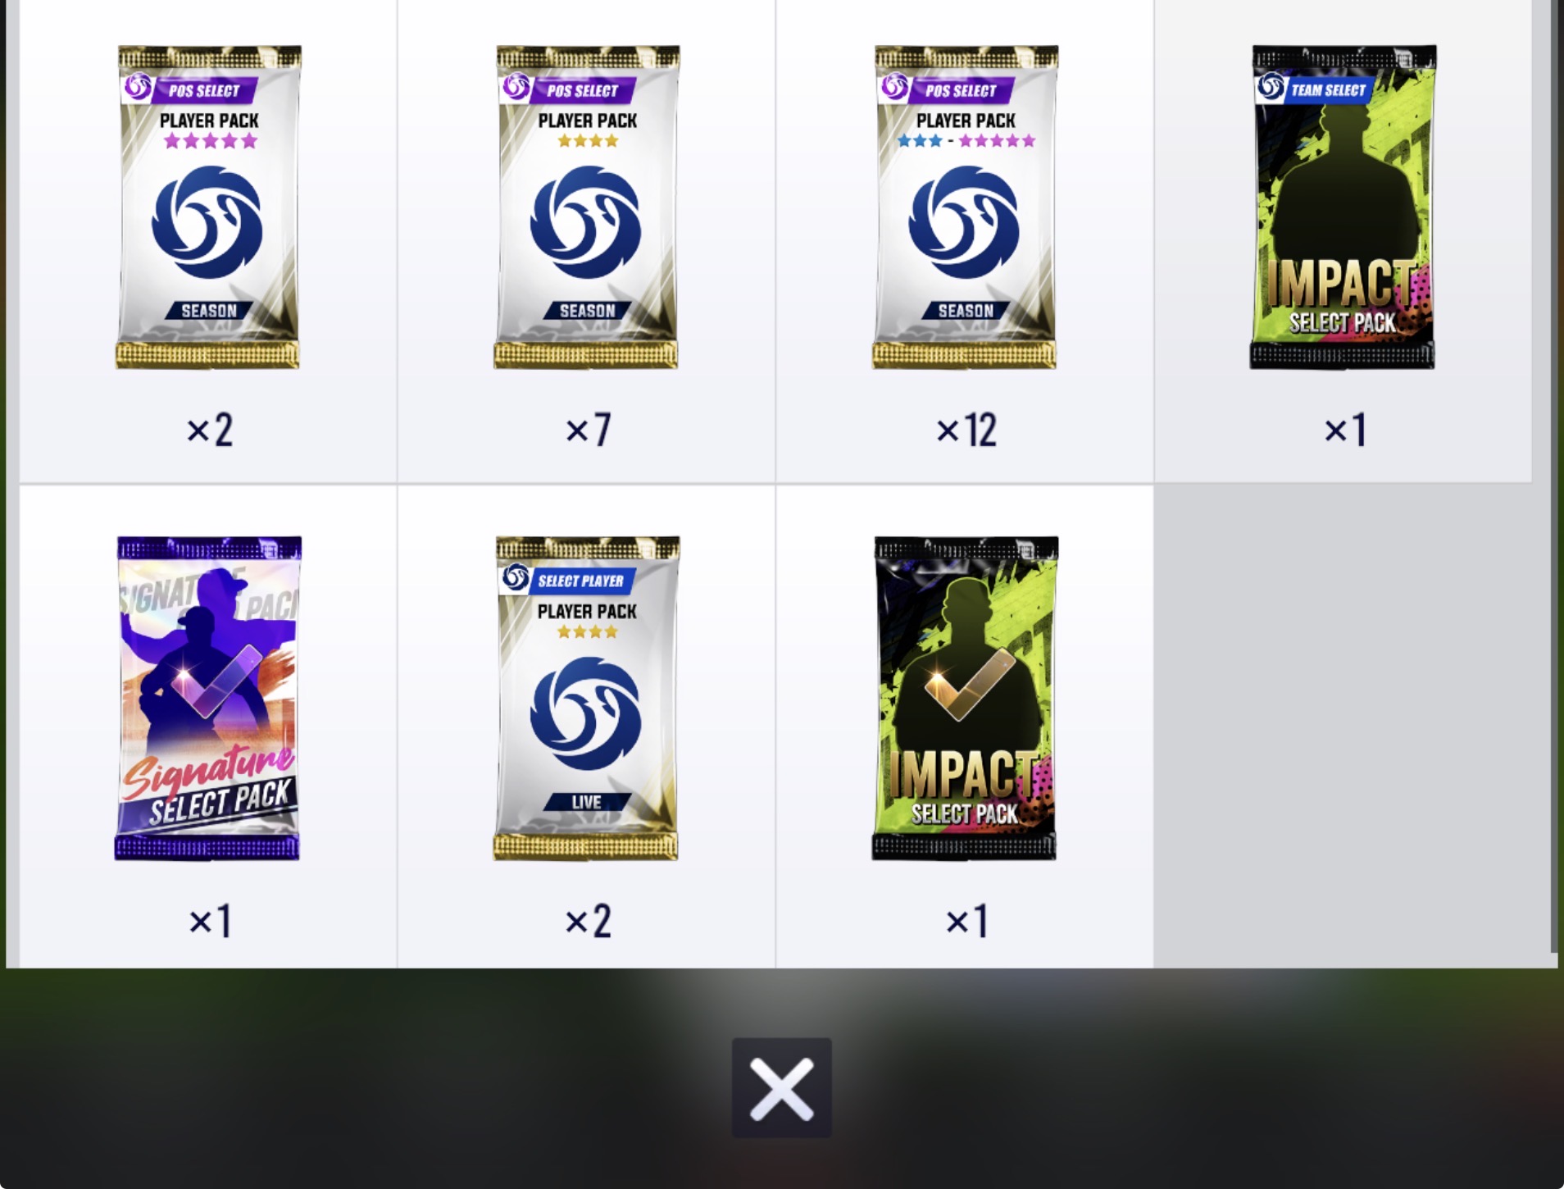Open the Team Select Impact pack
The height and width of the screenshot is (1189, 1564).
click(x=1343, y=207)
